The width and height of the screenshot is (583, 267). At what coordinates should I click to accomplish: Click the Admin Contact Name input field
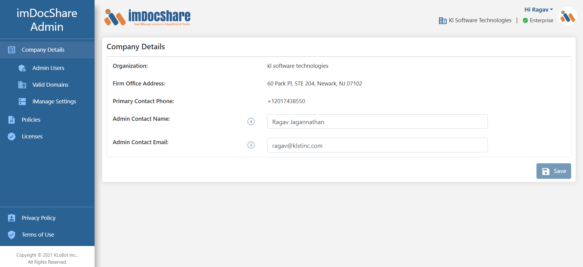point(377,122)
